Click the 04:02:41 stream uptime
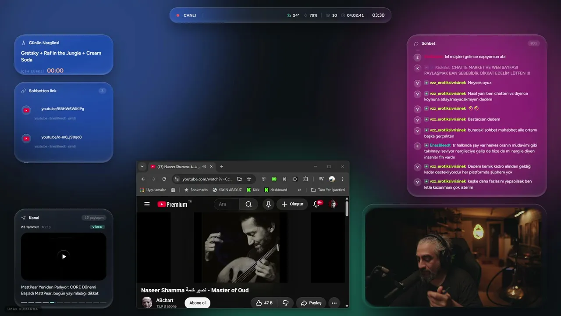Viewport: 561px width, 316px height. point(353,15)
